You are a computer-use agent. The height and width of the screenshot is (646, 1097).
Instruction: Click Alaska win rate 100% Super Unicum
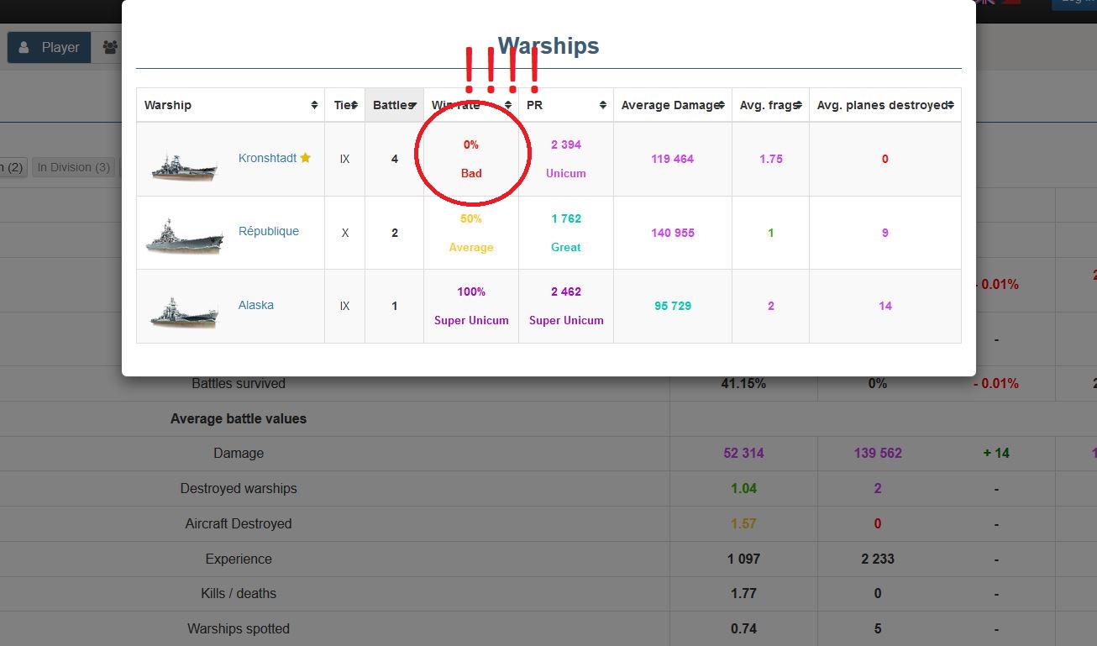click(x=471, y=306)
